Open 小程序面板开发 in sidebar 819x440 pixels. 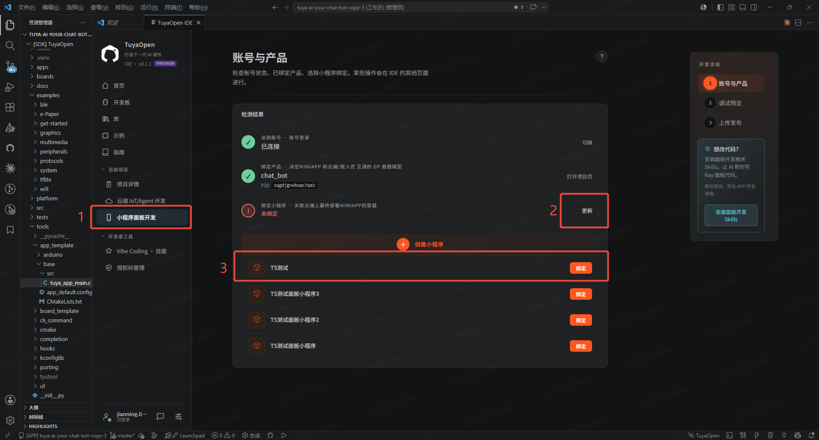142,217
